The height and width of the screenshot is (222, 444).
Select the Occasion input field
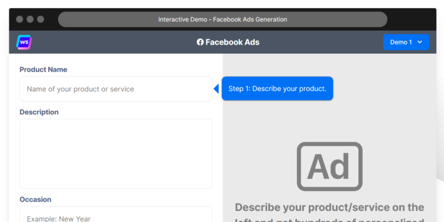116,215
